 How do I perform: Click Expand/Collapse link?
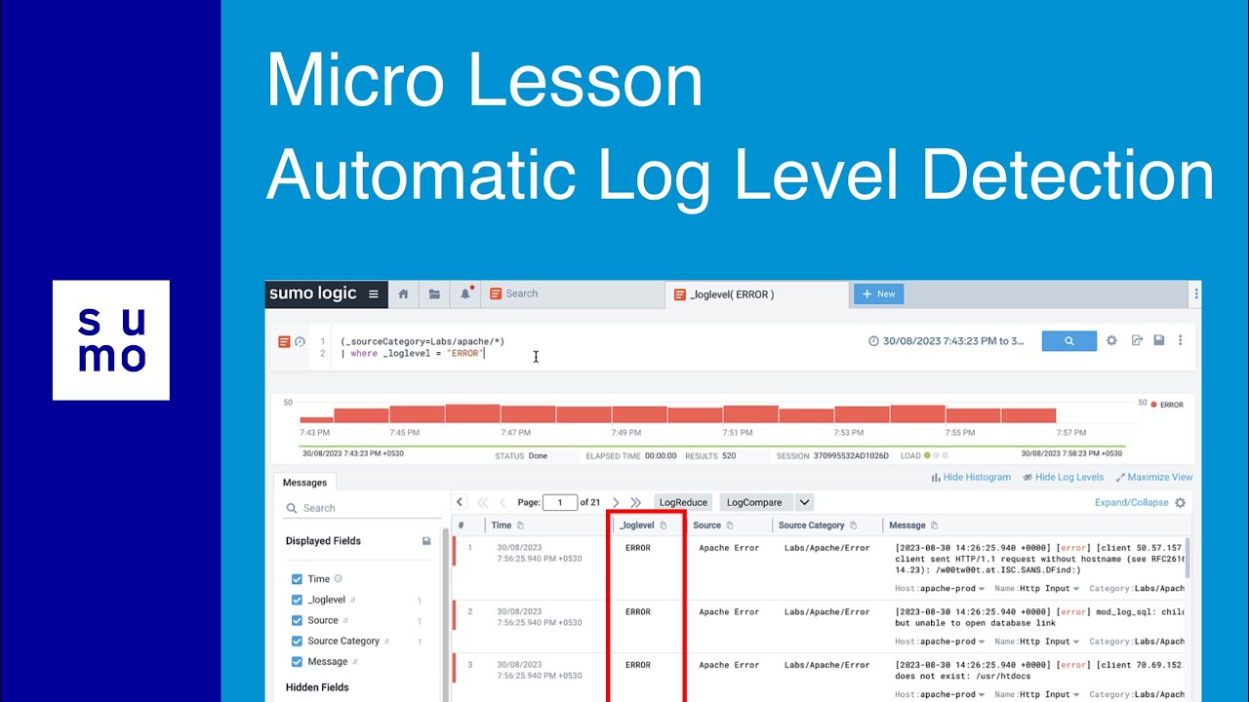pos(1131,502)
